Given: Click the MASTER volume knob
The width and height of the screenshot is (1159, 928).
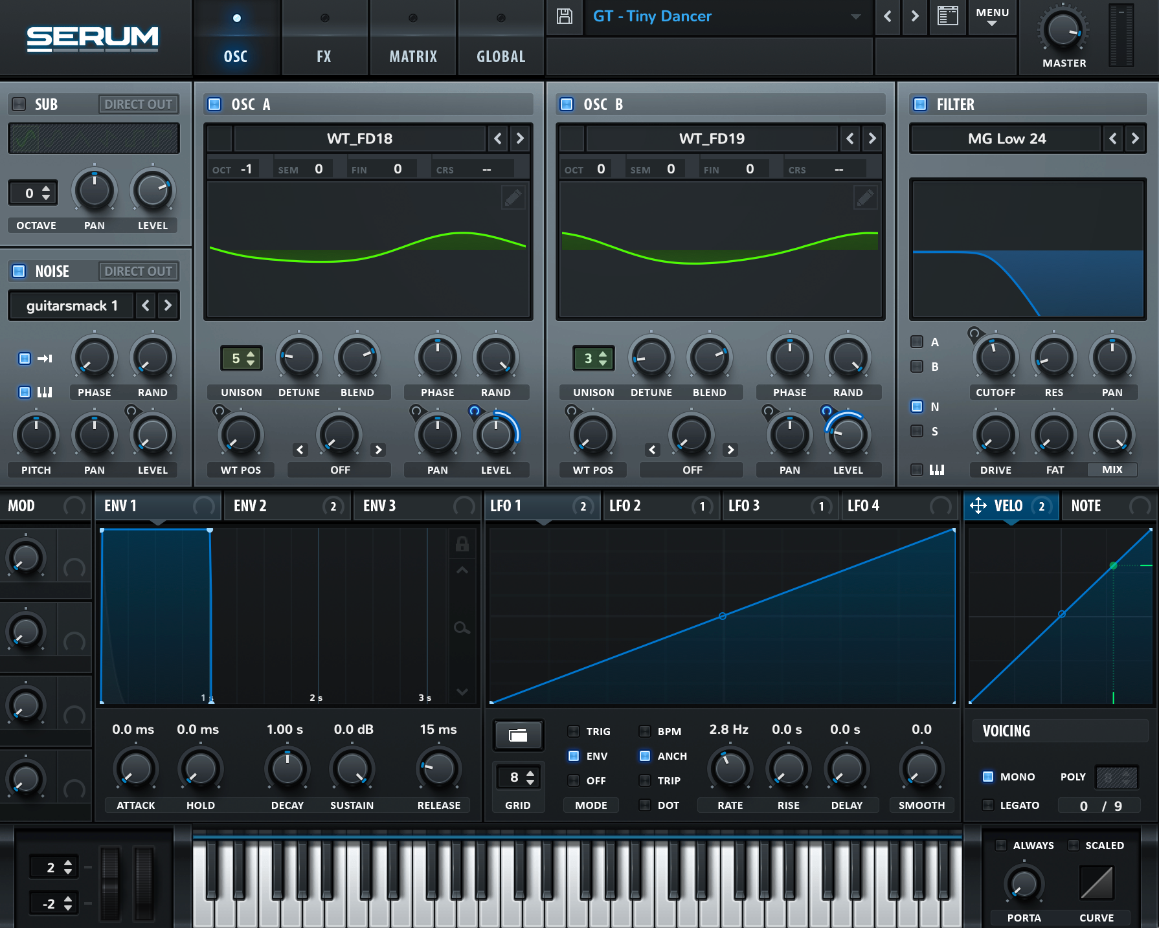Looking at the screenshot, I should point(1063,30).
